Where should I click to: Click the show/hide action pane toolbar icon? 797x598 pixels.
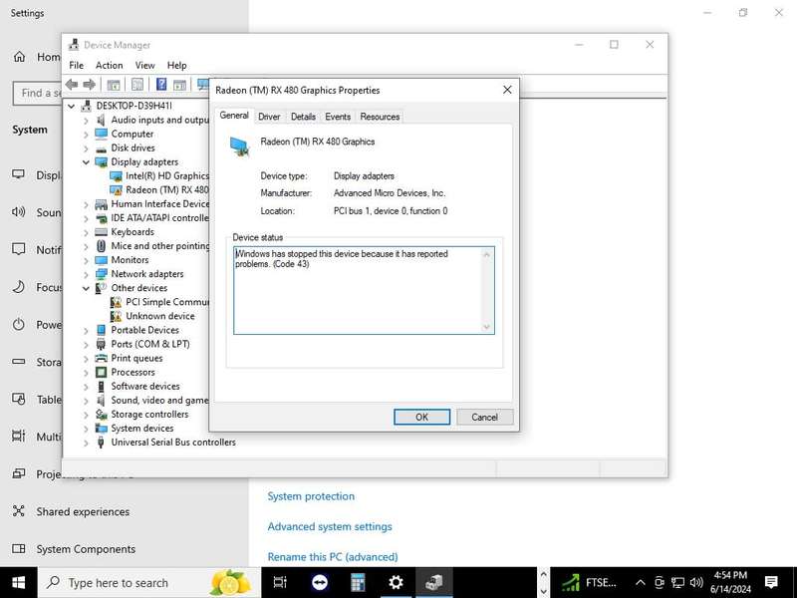click(x=179, y=85)
